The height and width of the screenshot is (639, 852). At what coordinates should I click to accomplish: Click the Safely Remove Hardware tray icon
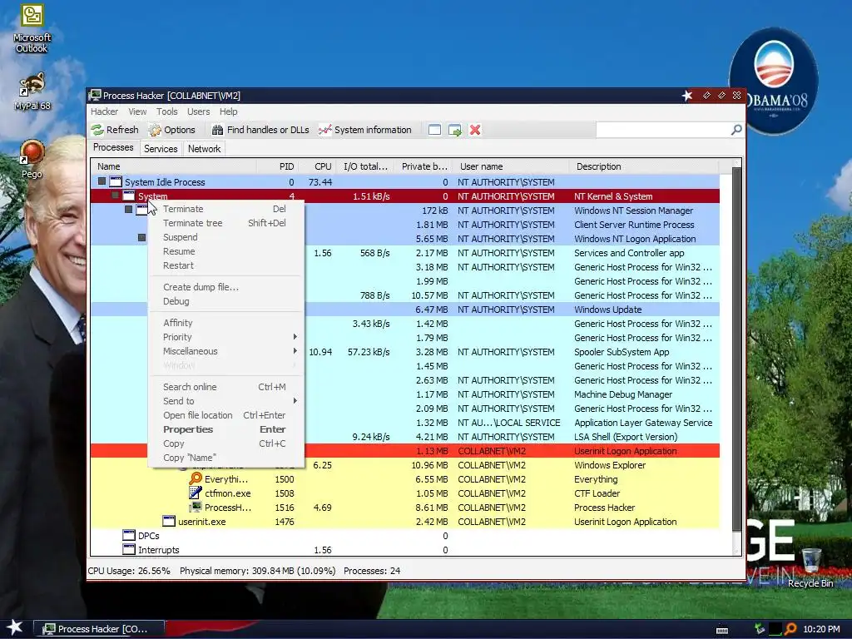pyautogui.click(x=759, y=629)
